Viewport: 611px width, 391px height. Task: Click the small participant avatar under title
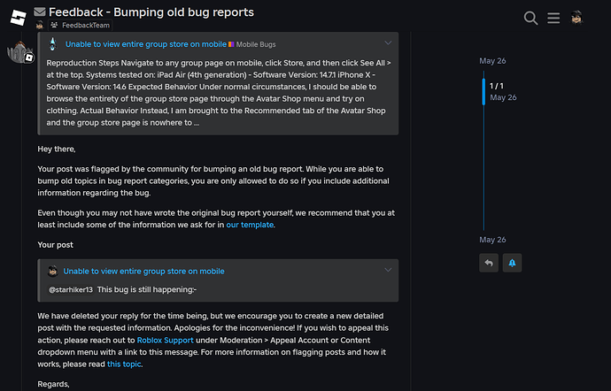40,26
